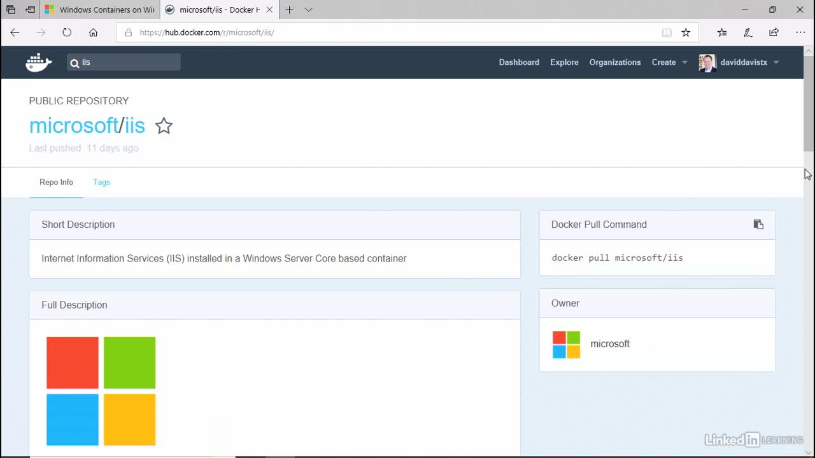Click the microsoft namespace link in title
Screen dimensions: 815x458
[74, 125]
